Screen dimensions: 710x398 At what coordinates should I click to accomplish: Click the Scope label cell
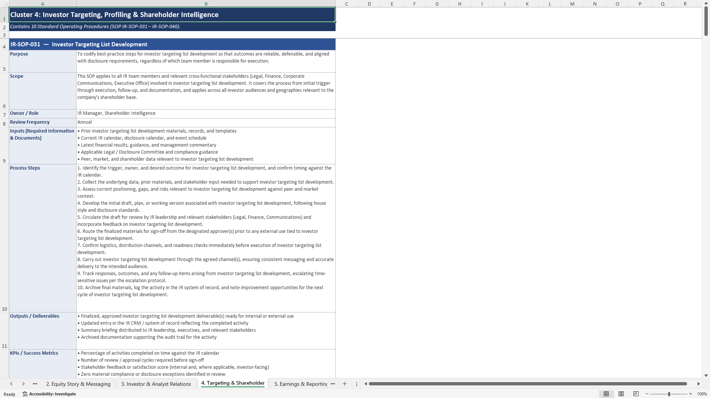click(43, 91)
